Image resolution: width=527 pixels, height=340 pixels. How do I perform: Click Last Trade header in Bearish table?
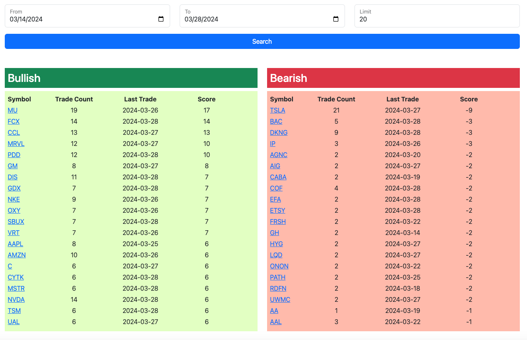pos(403,99)
